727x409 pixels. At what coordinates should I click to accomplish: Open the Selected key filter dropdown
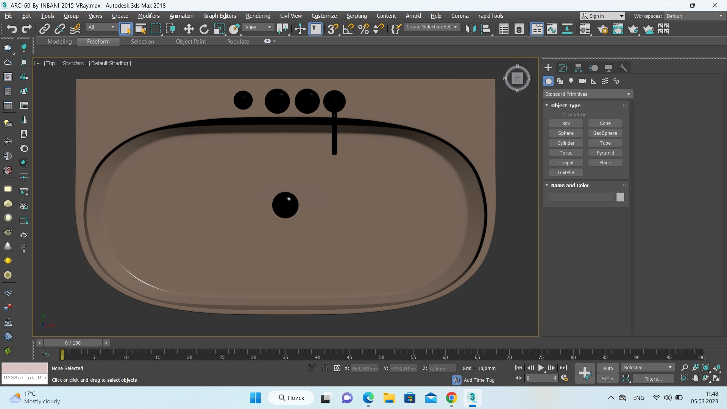pyautogui.click(x=648, y=368)
